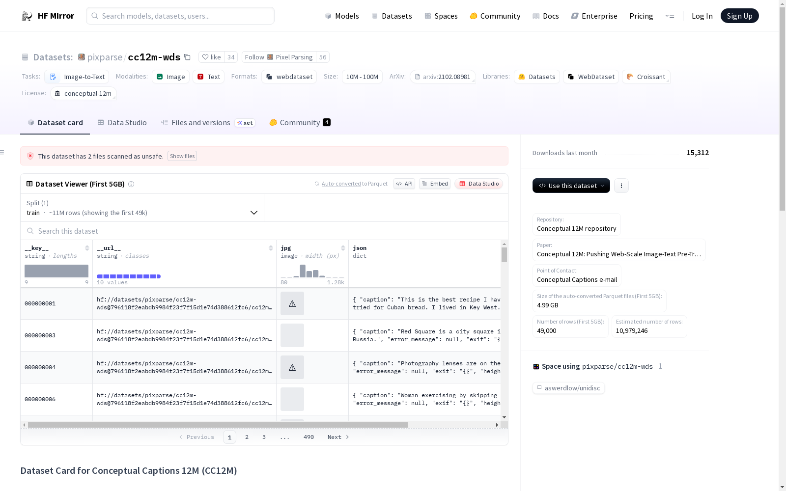Open the three-dot menu beside Use this dataset

pyautogui.click(x=621, y=186)
